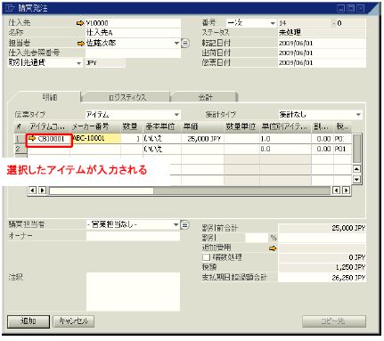Expand the 集計タイプ dropdown

click(358, 115)
